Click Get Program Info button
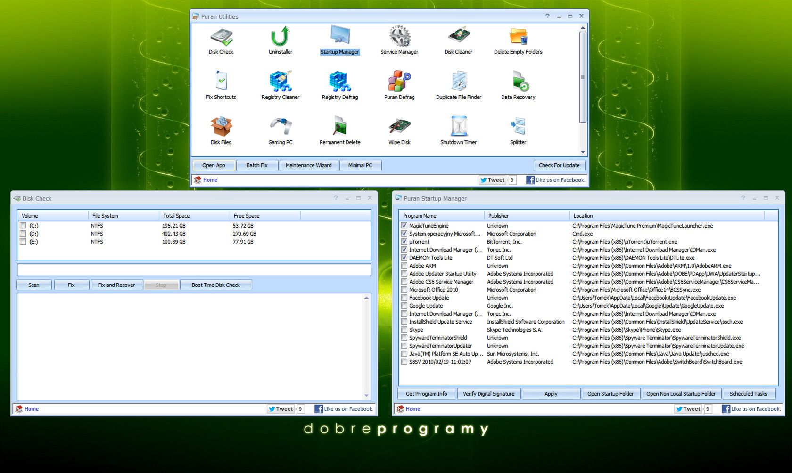The height and width of the screenshot is (473, 792). (427, 394)
